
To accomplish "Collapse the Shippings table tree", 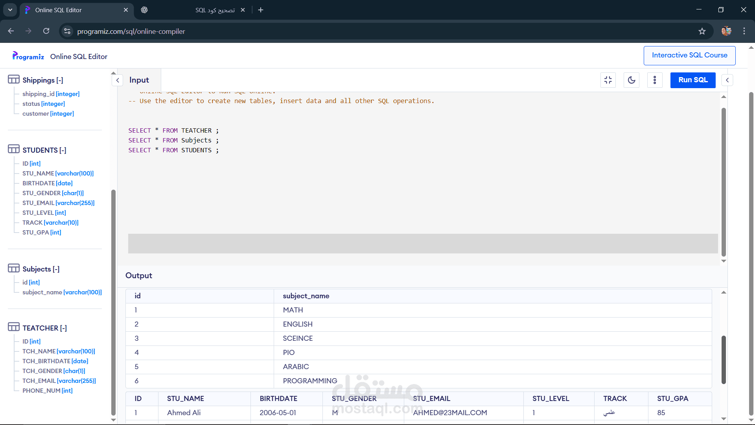I will 59,80.
